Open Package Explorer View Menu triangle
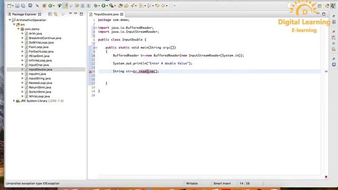Image resolution: width=338 pixels, height=190 pixels. point(70,14)
